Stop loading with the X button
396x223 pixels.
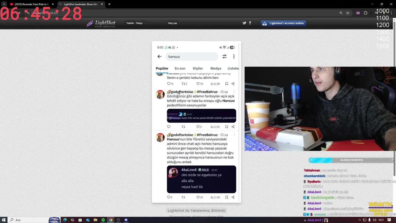click(x=19, y=13)
